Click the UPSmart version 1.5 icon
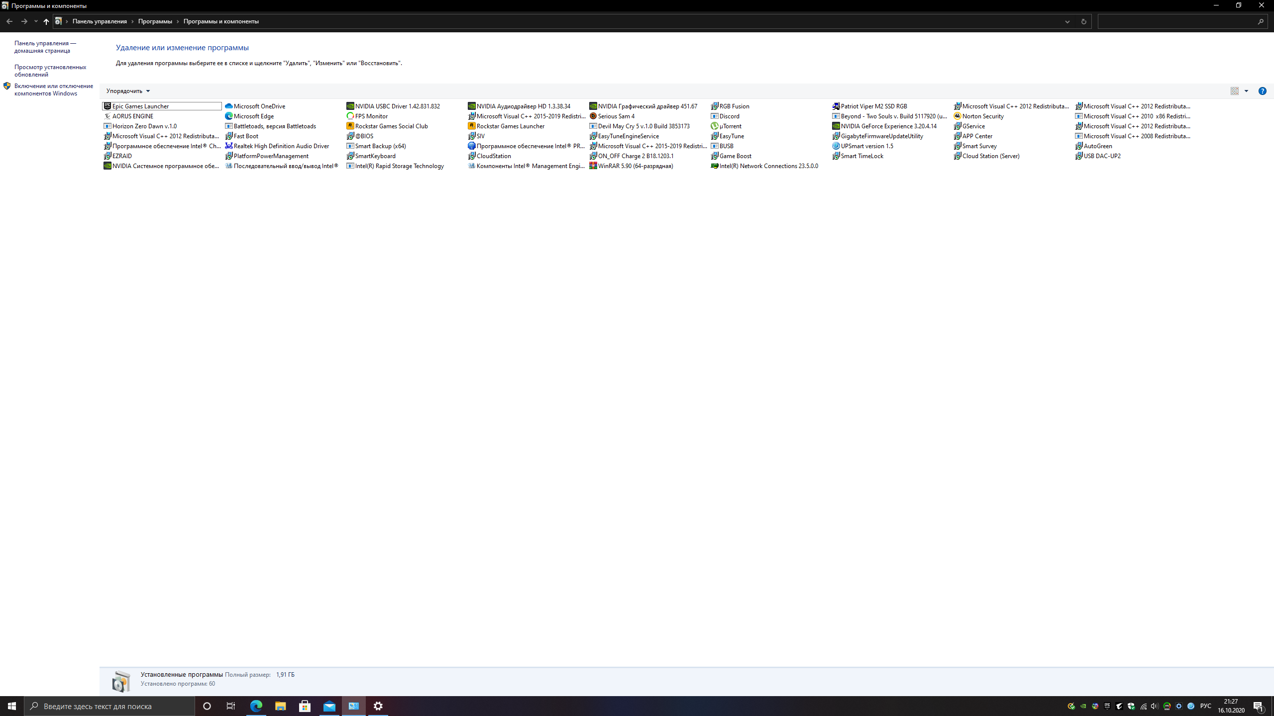The image size is (1274, 716). tap(836, 146)
